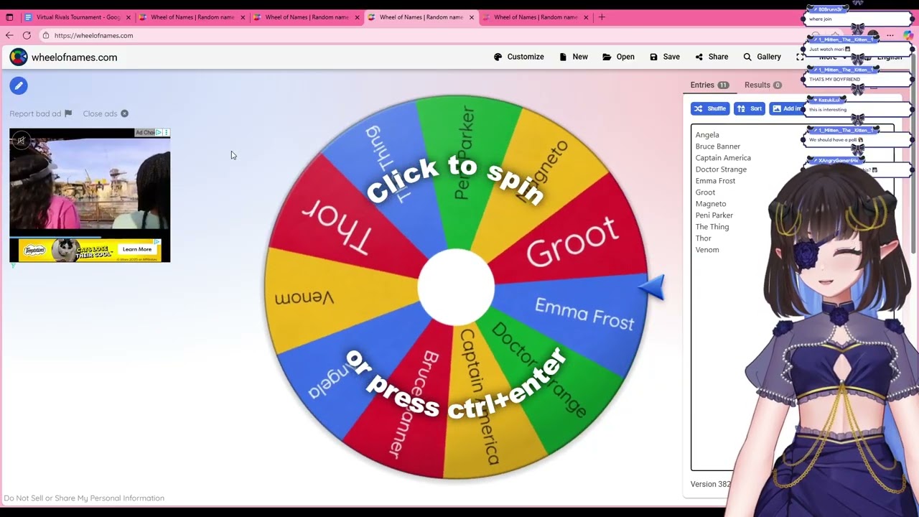
Task: Click Doctor Strange in the entries list
Action: (x=721, y=169)
